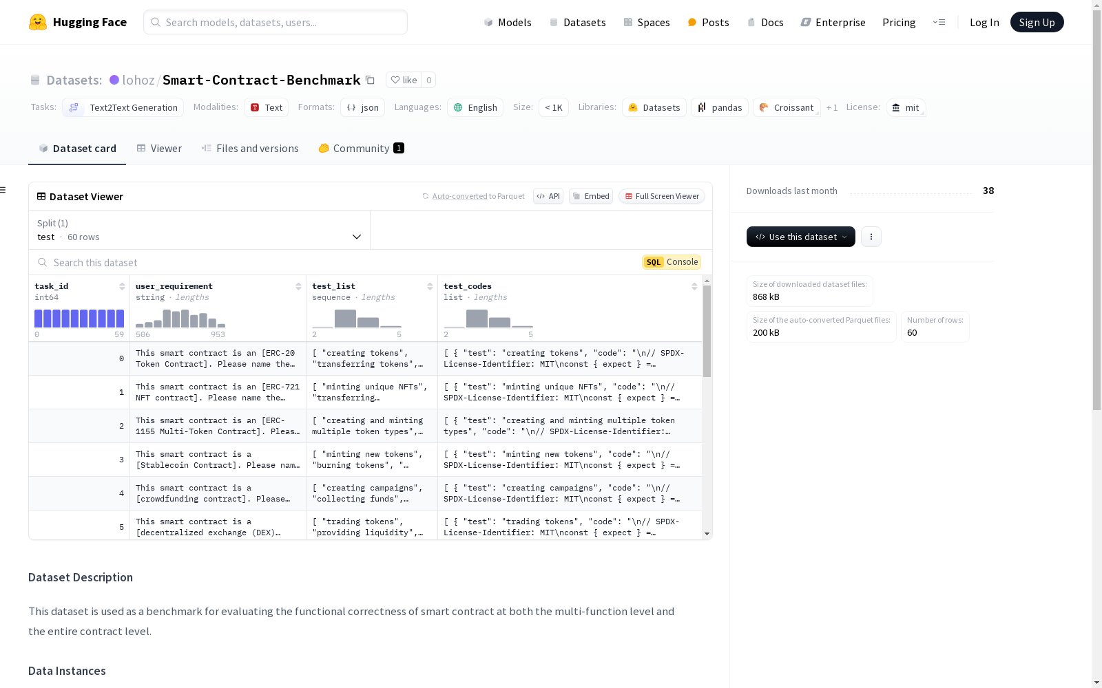Viewport: 1102px width, 688px height.
Task: Click the pandas library tag
Action: [720, 107]
